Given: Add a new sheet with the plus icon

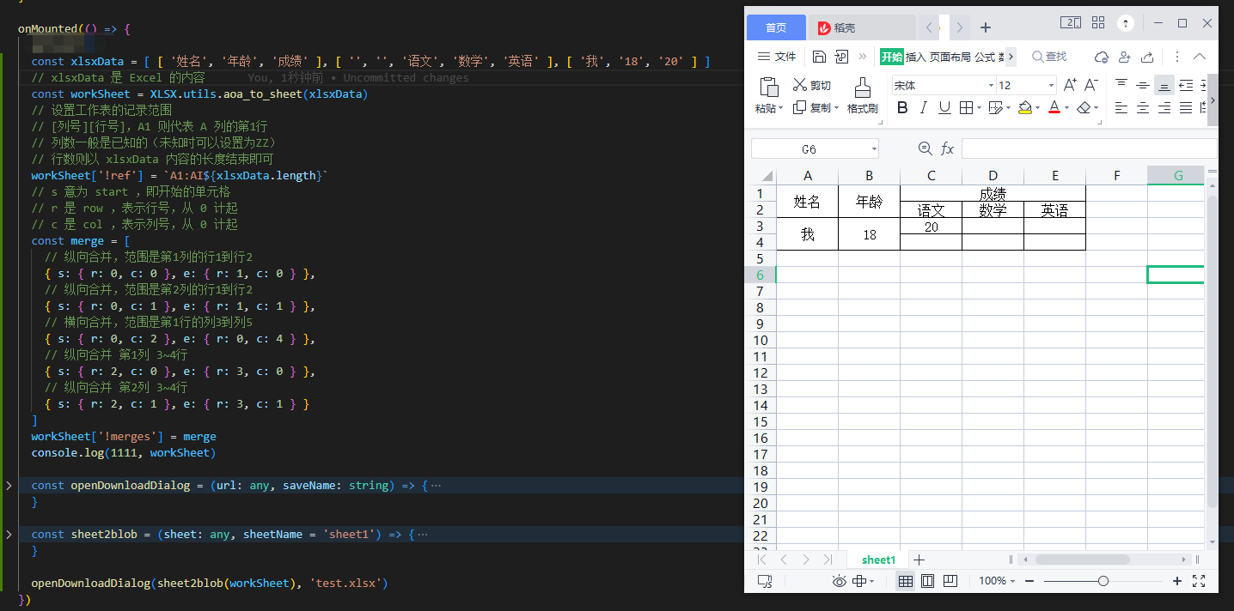Looking at the screenshot, I should point(919,560).
